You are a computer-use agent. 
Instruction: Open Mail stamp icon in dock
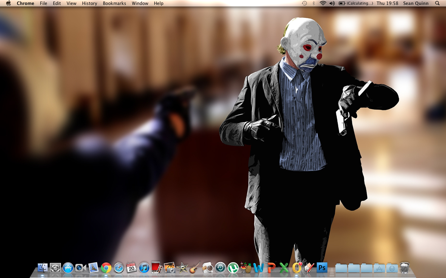click(x=94, y=267)
